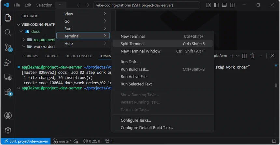Screen dimensions: 280x145
Task: Open the Search view icon
Action: coord(8,33)
